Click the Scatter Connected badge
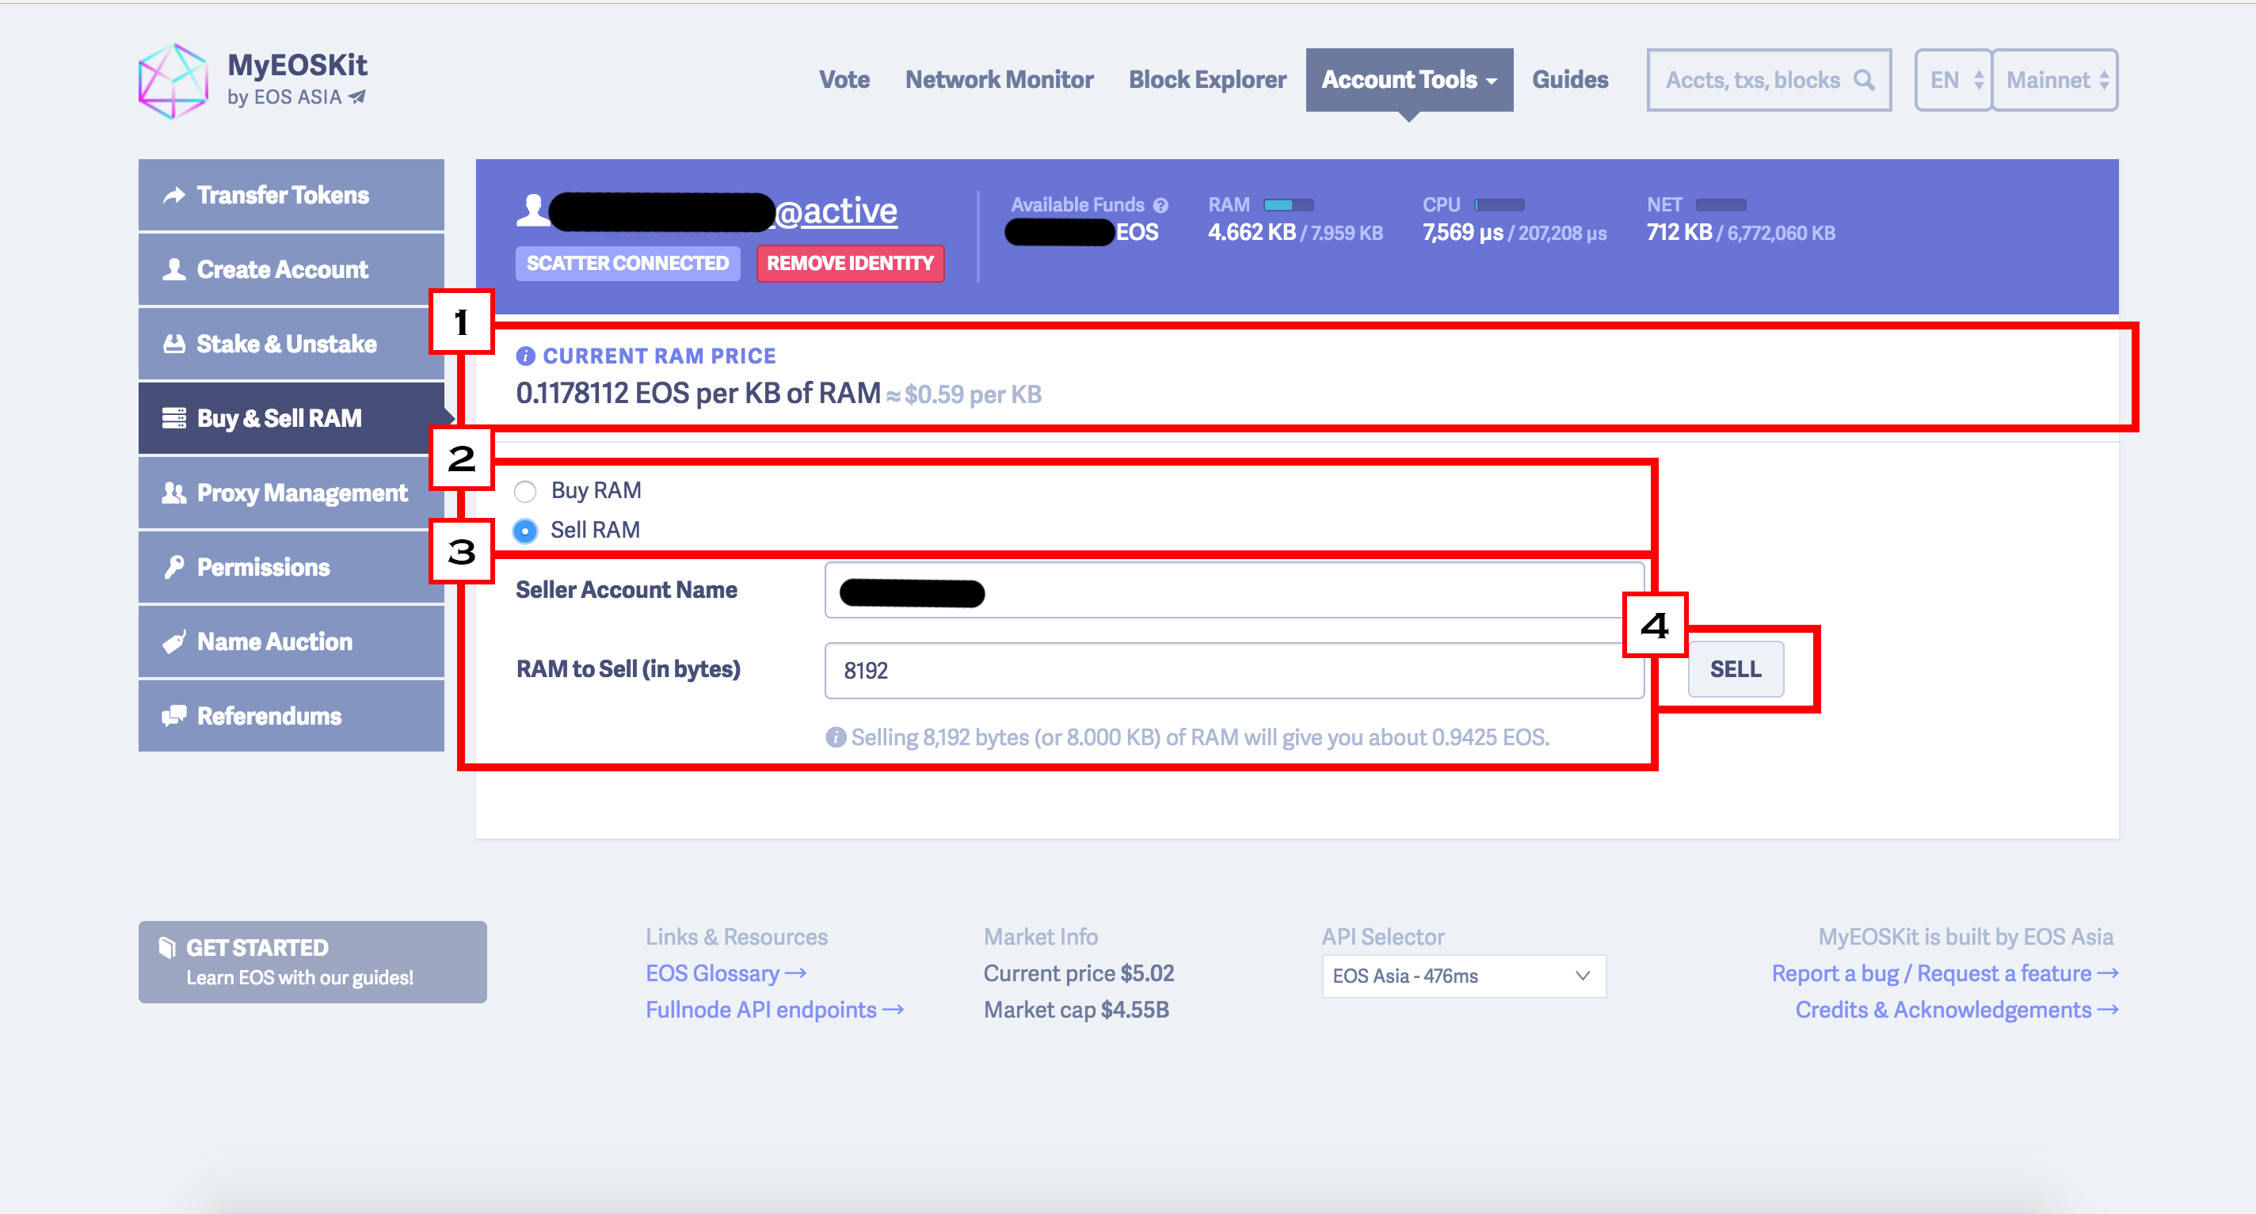This screenshot has width=2256, height=1214. click(627, 264)
